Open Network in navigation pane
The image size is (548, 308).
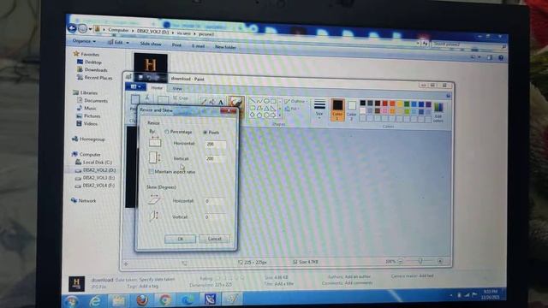[84, 200]
